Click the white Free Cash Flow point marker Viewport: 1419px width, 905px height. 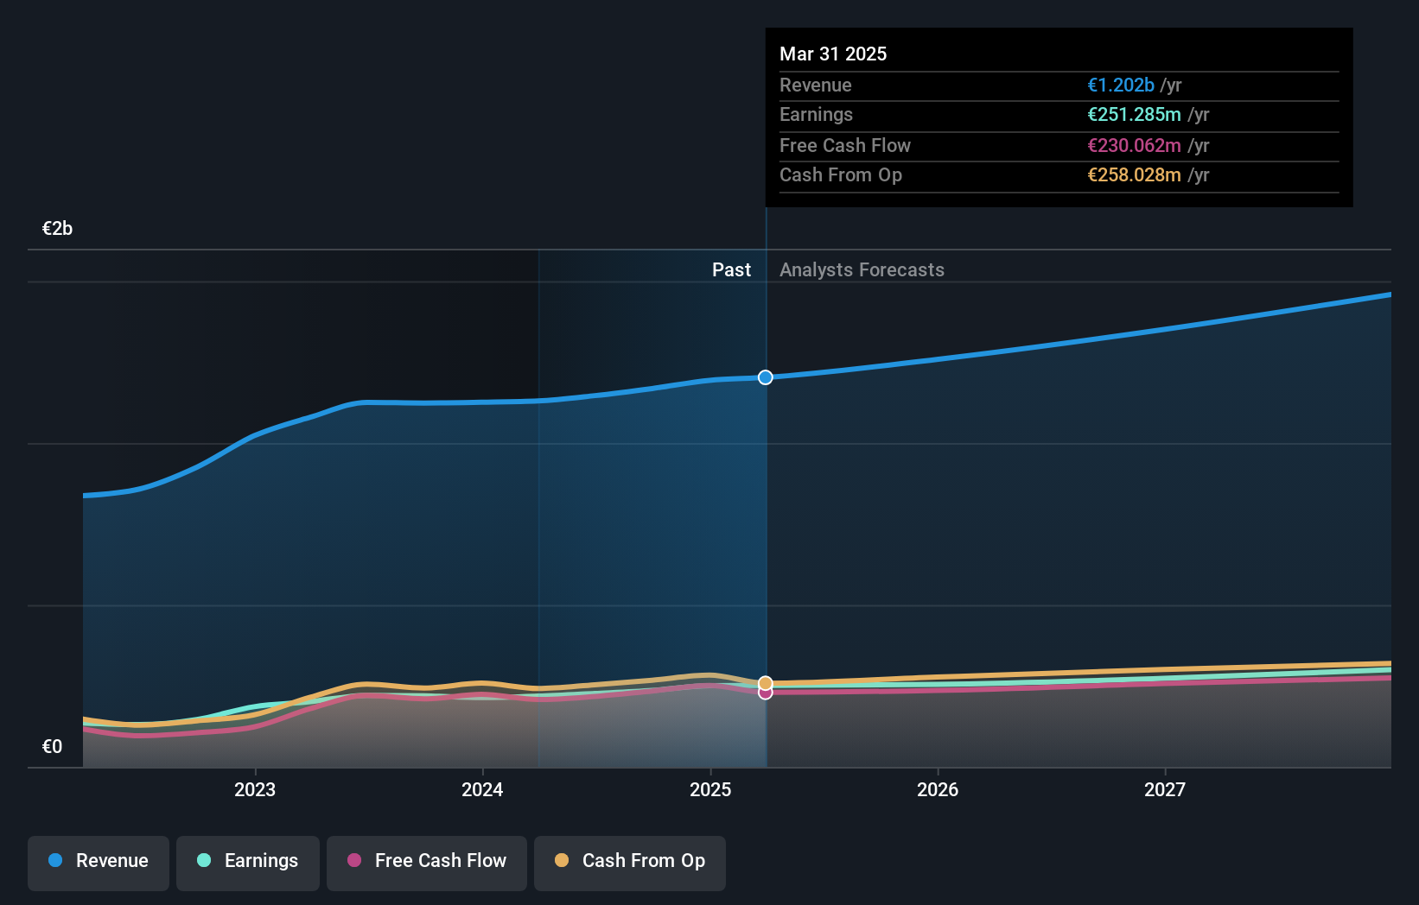point(765,693)
